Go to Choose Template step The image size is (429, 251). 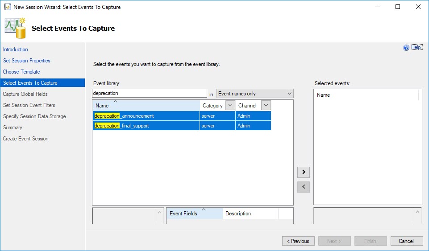(x=21, y=72)
